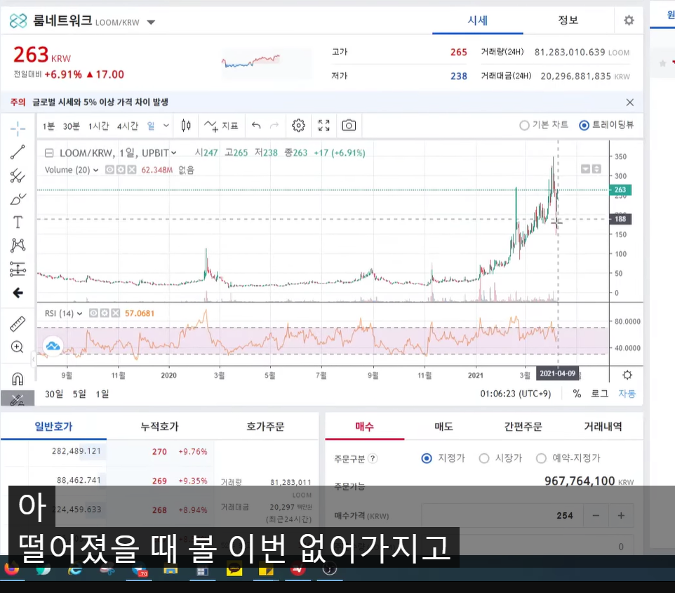The height and width of the screenshot is (593, 675).
Task: Set chart interval to 1분
Action: point(48,126)
